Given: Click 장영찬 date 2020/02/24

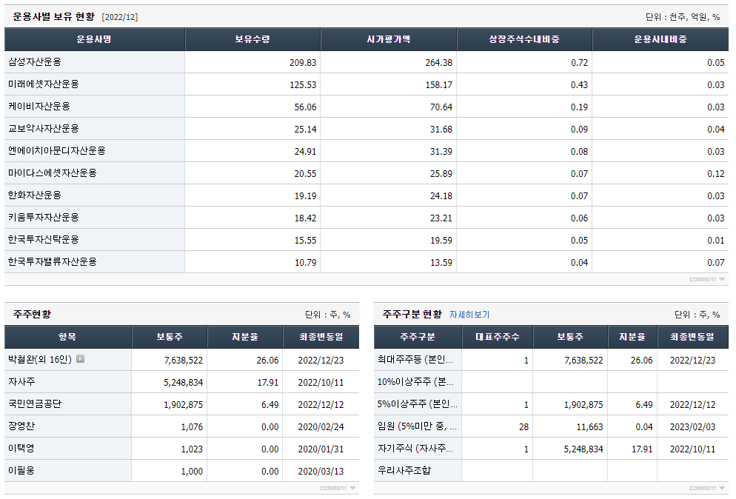Looking at the screenshot, I should click(321, 426).
